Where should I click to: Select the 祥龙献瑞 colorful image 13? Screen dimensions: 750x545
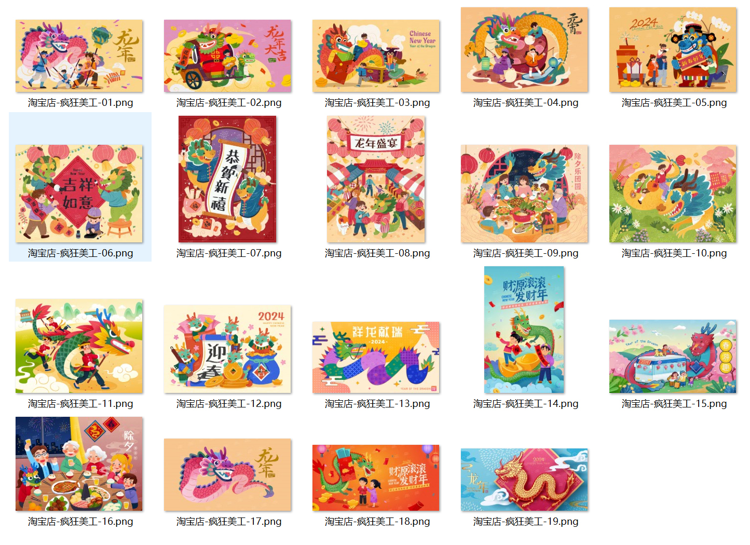point(376,357)
